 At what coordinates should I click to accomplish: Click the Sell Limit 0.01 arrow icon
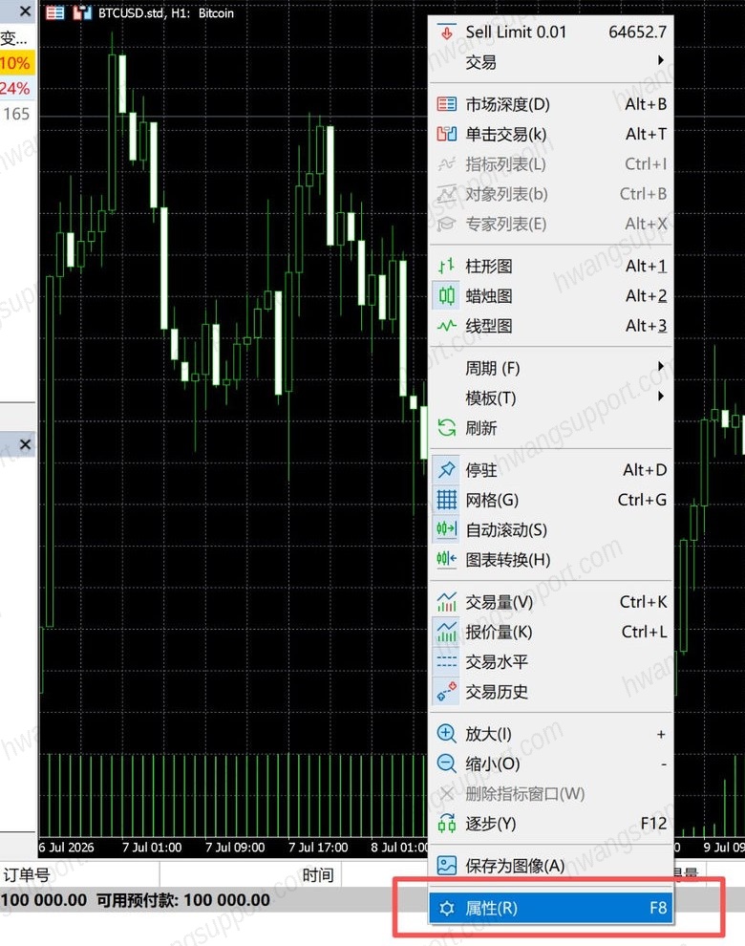[x=446, y=32]
